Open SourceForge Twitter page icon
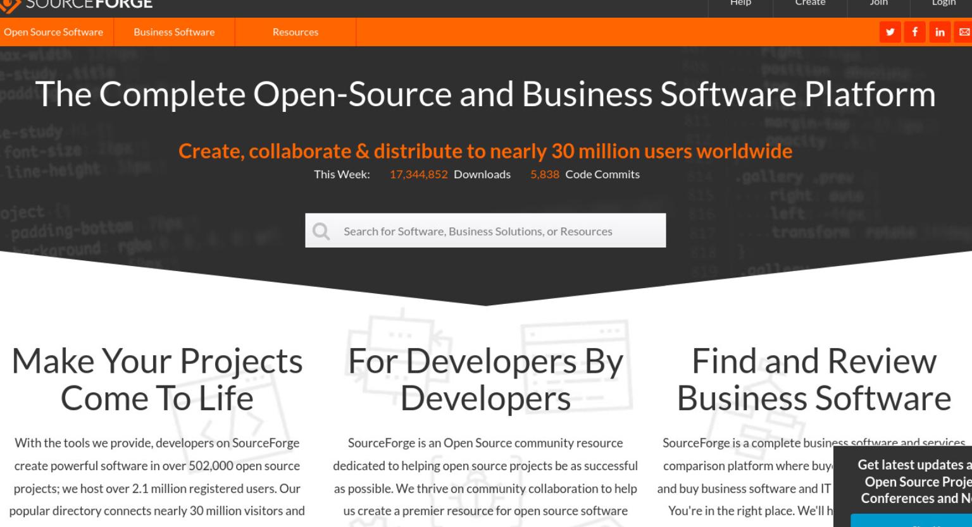Viewport: 972px width, 527px height. tap(890, 32)
